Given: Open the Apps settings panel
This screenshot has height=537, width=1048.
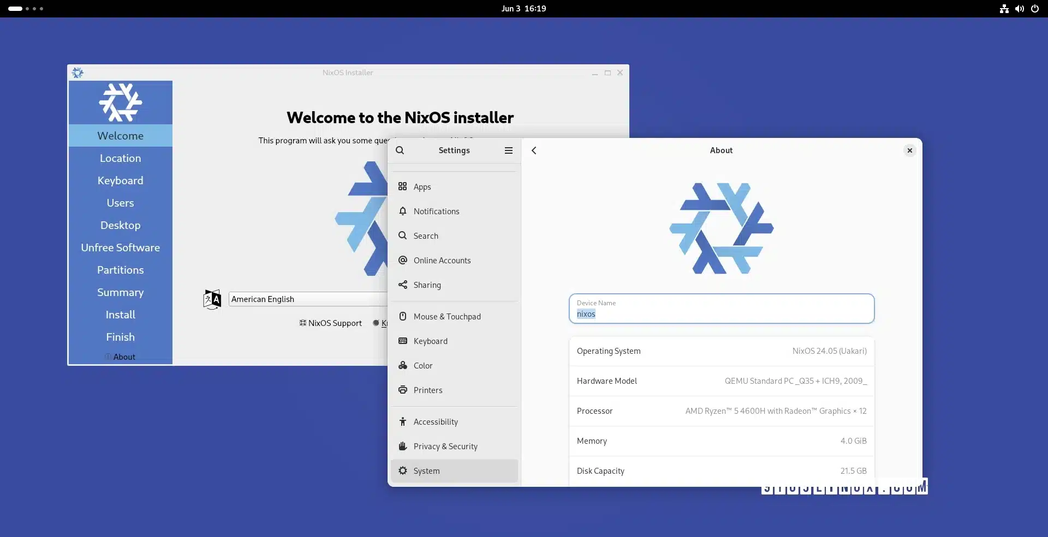Looking at the screenshot, I should [x=422, y=187].
